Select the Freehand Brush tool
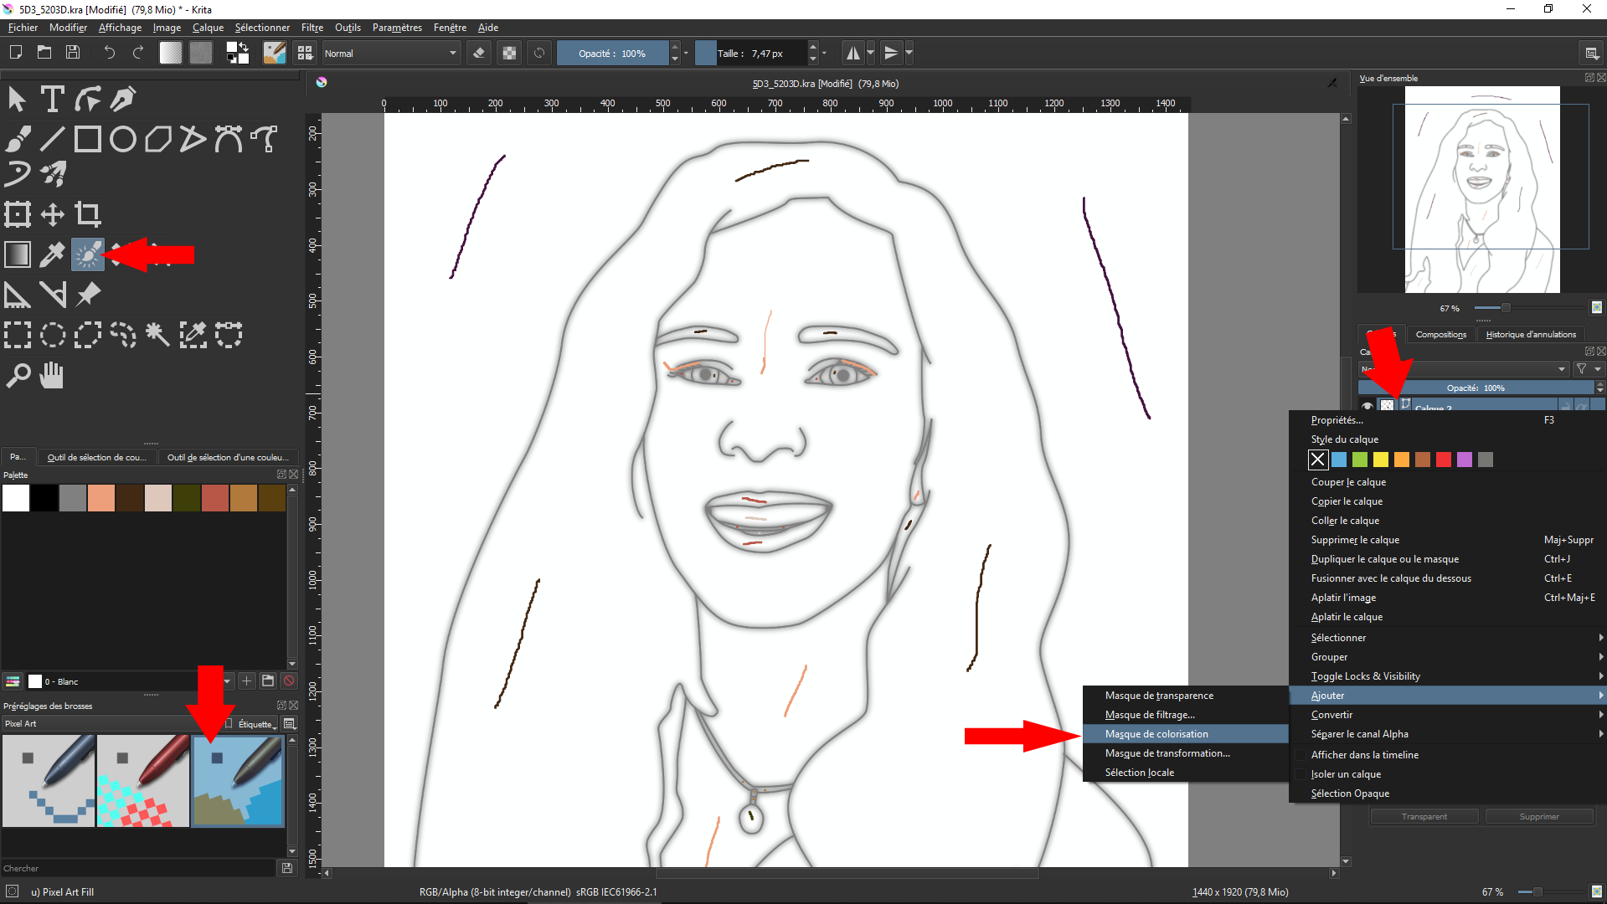1607x904 pixels. [18, 139]
